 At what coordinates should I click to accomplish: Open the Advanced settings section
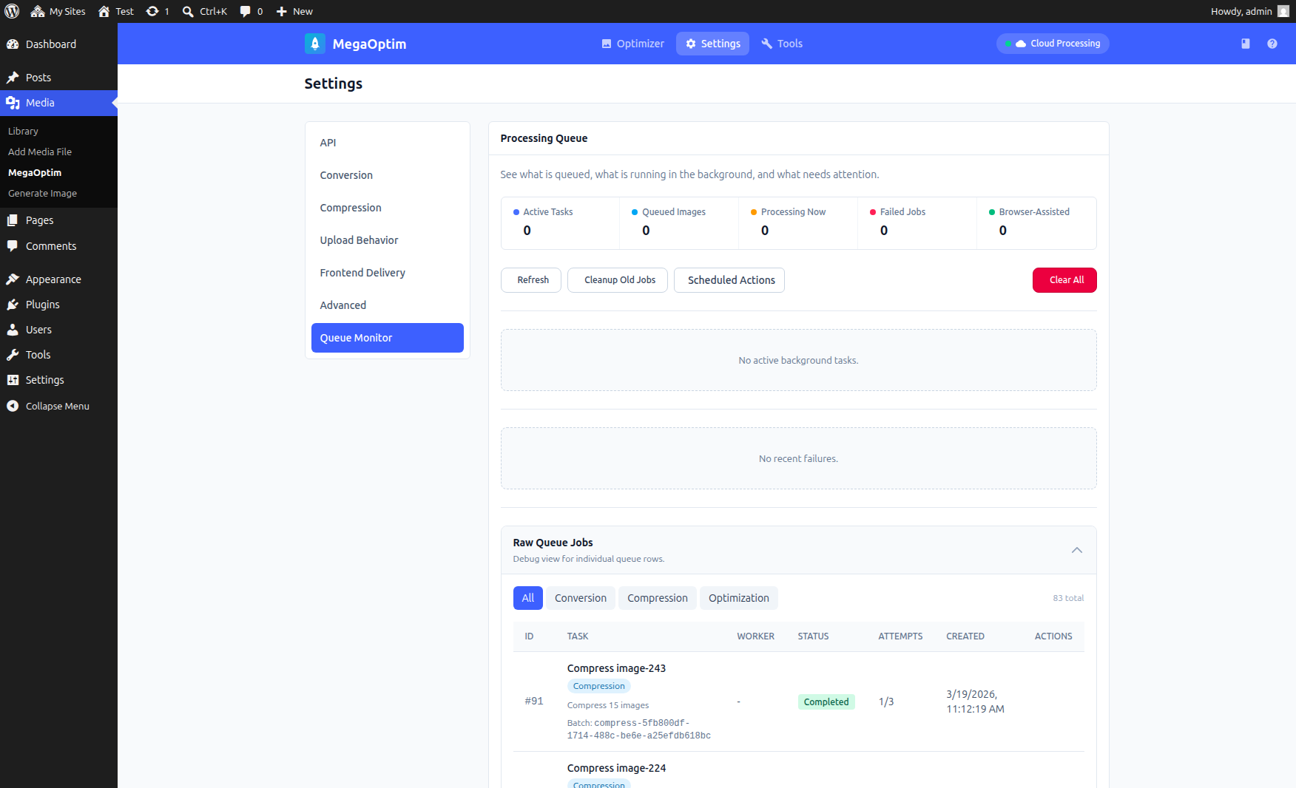(x=388, y=305)
